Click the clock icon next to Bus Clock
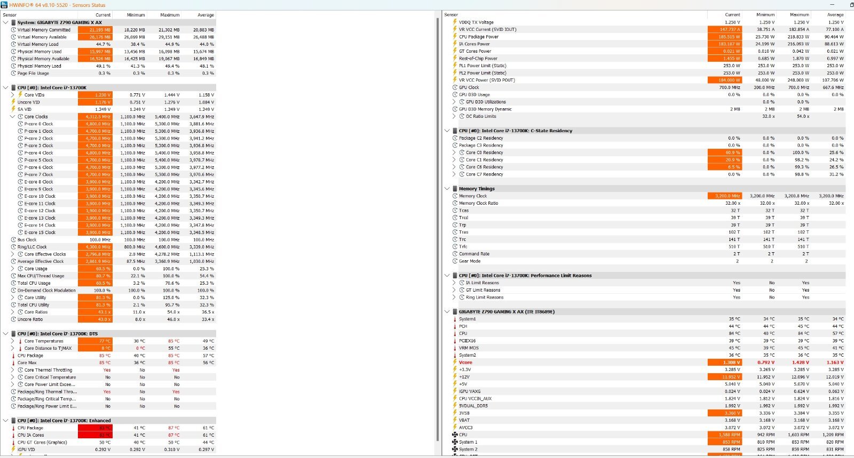The width and height of the screenshot is (854, 458). (x=13, y=239)
